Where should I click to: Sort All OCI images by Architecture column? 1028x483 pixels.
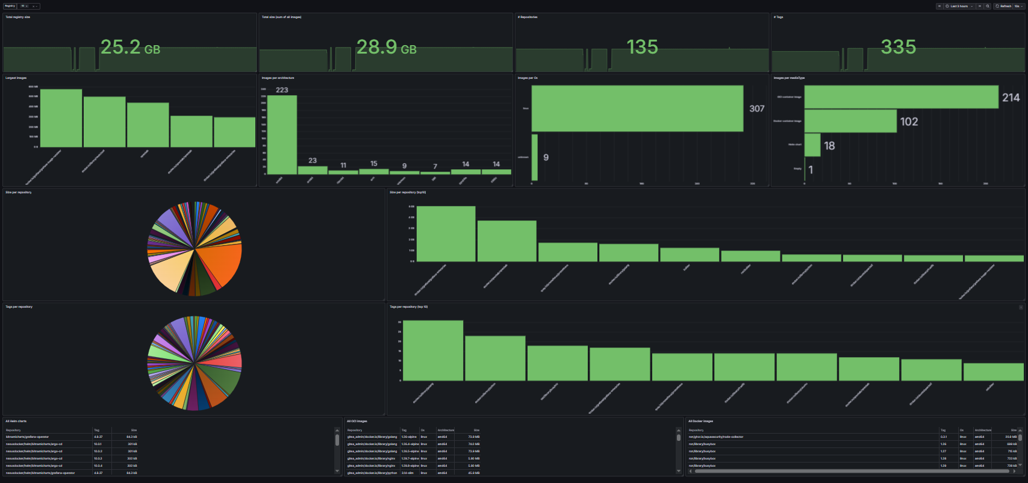click(x=446, y=430)
